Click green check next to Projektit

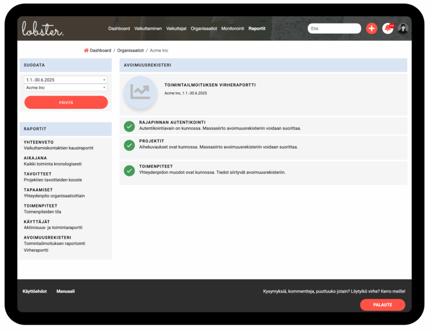coord(129,145)
